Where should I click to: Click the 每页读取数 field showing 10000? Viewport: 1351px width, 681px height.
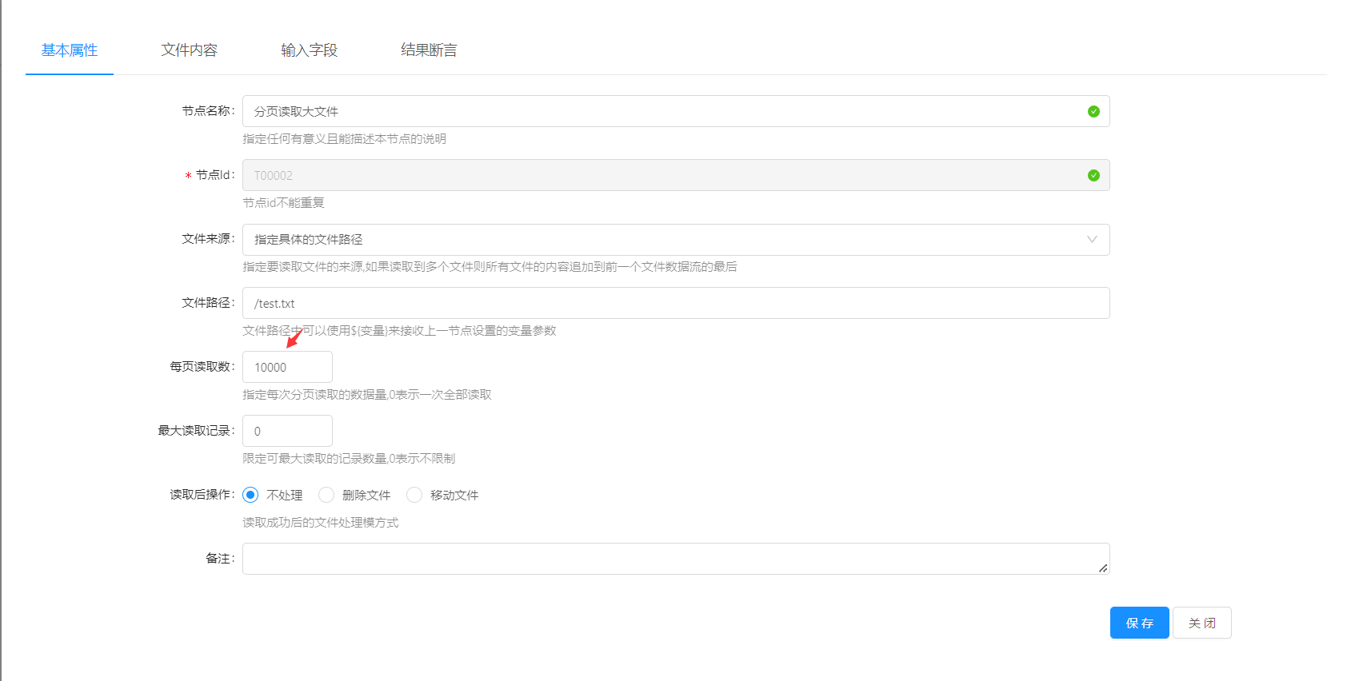coord(287,368)
